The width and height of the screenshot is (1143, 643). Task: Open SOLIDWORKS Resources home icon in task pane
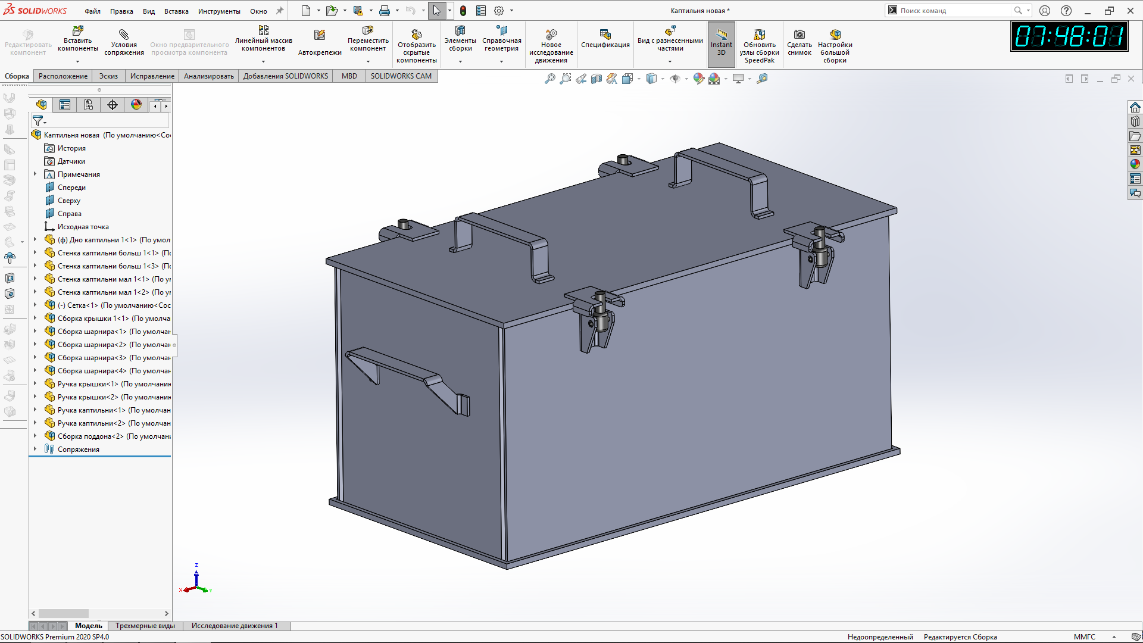[x=1135, y=107]
